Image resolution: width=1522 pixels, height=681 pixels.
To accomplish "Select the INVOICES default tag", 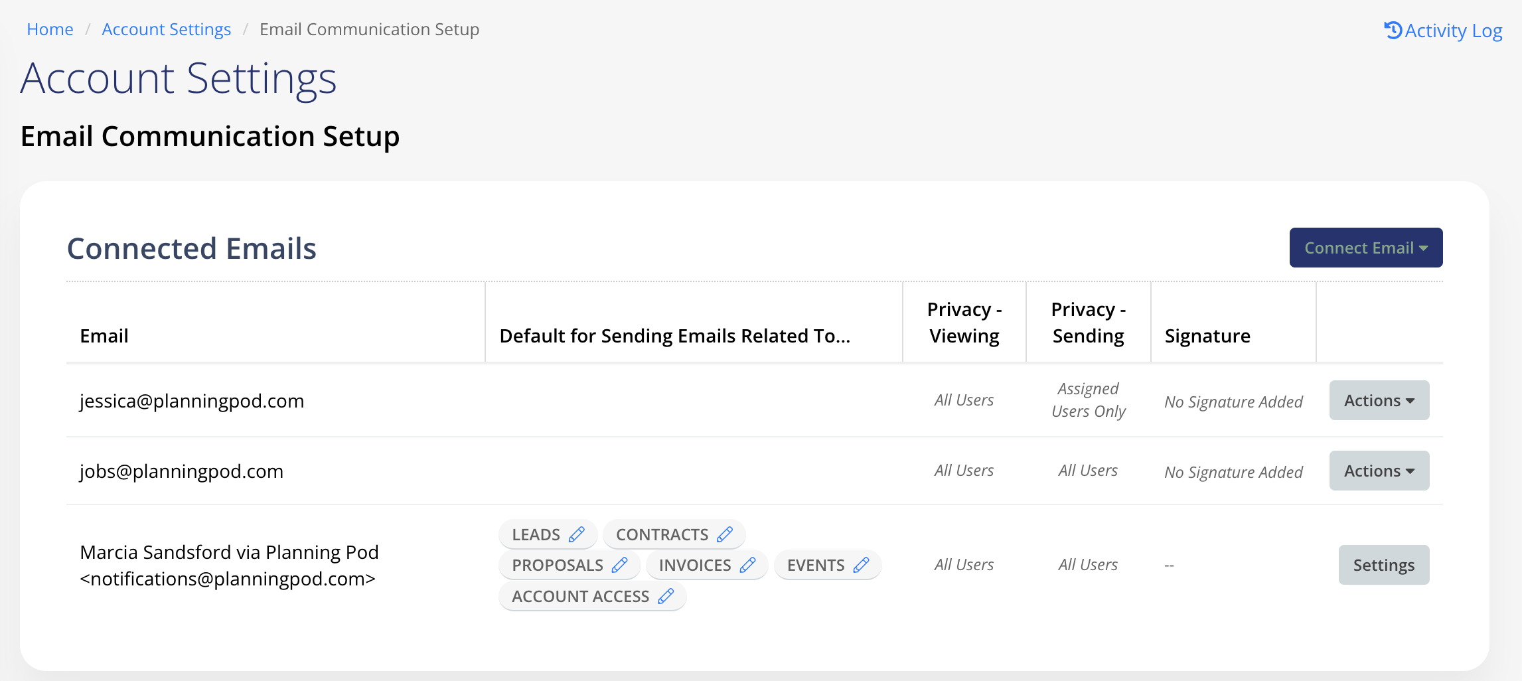I will point(707,565).
